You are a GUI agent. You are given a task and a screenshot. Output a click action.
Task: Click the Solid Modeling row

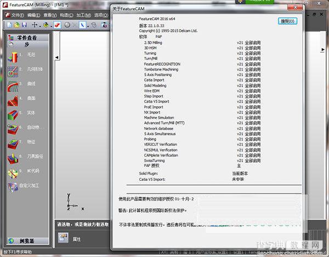click(x=202, y=85)
